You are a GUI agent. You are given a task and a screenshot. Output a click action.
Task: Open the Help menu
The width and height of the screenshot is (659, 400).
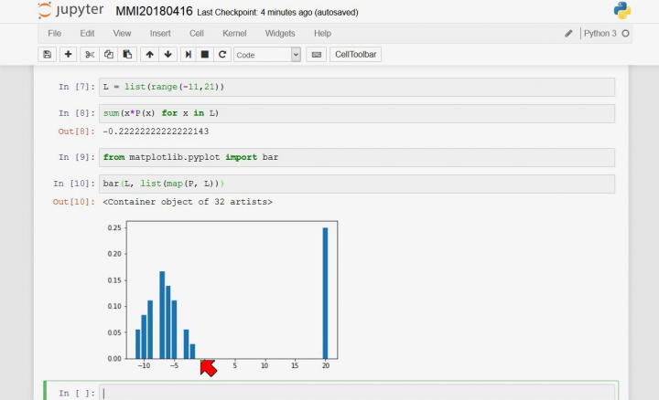coord(322,34)
